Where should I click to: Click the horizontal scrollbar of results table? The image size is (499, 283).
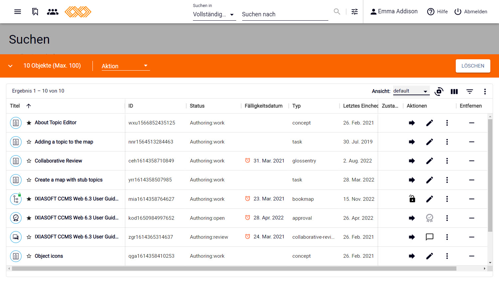click(234, 268)
